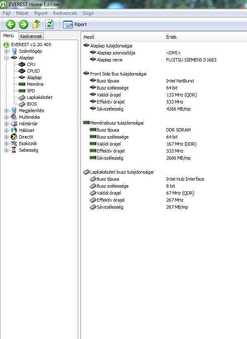Expand the Háttértár tree node
Viewport: 247px width, 339px height.
point(6,124)
